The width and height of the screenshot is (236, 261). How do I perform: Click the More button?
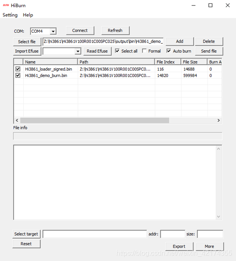pos(210,247)
